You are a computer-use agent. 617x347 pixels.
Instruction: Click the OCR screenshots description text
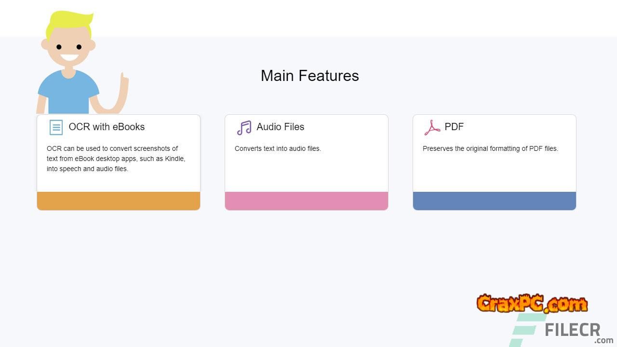click(x=116, y=159)
